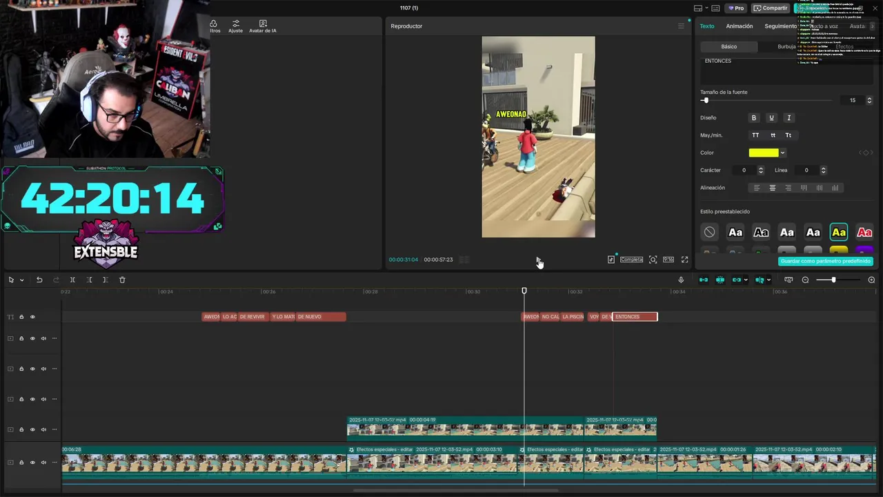The image size is (883, 497).
Task: Toggle clip linkage on the timeline
Action: coord(736,280)
